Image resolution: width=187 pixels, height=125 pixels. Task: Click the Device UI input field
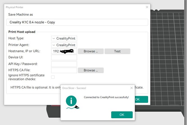click(64, 58)
